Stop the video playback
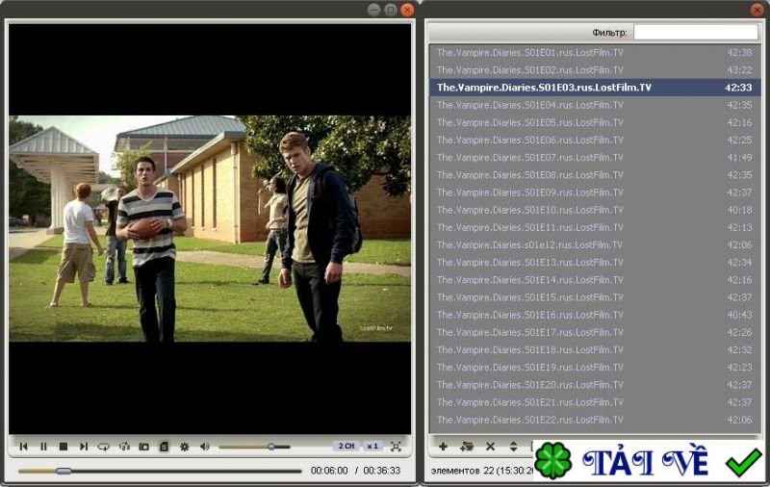 tap(64, 447)
